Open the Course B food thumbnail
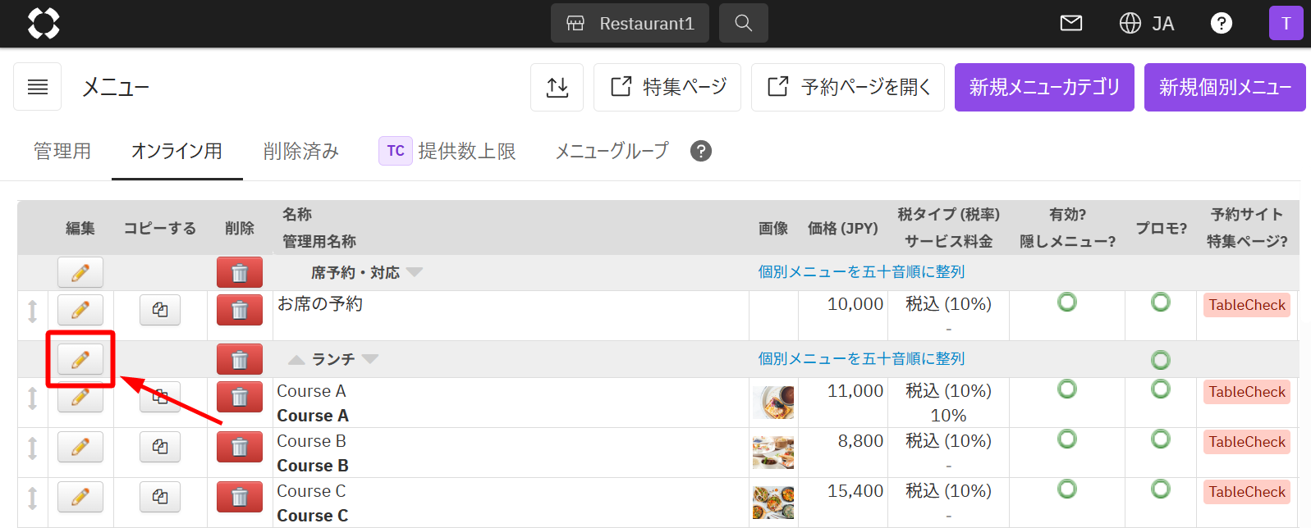The image size is (1311, 528). click(x=773, y=453)
